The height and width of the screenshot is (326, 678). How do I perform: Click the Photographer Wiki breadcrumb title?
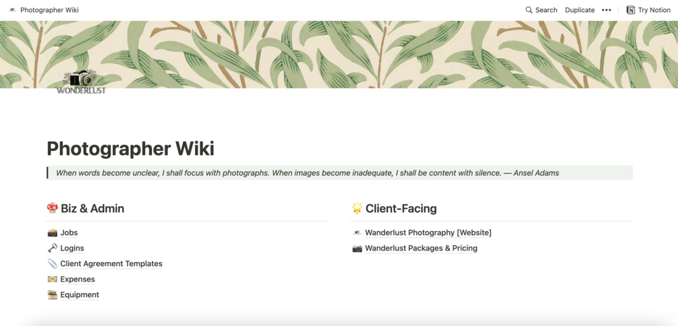(49, 10)
